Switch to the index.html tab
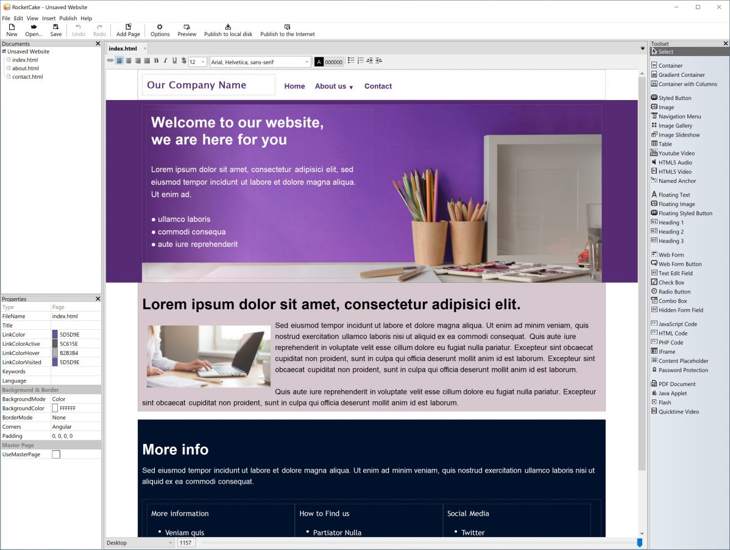This screenshot has height=550, width=730. coord(122,48)
